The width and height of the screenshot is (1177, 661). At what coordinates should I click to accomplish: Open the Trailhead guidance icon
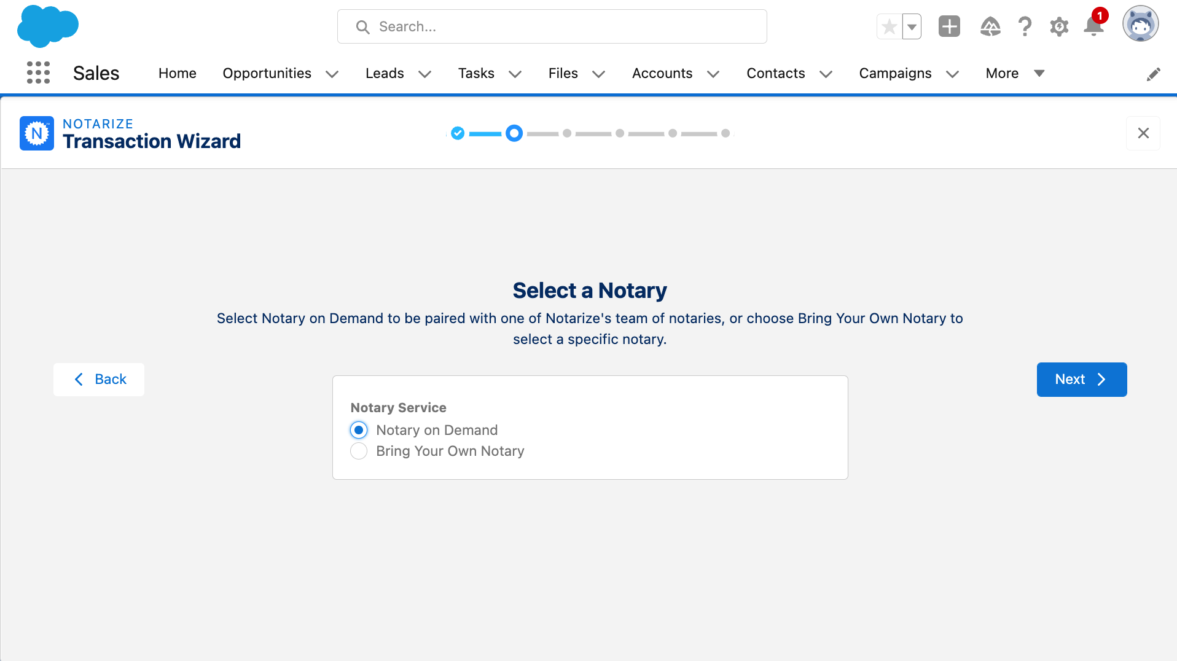[x=990, y=27]
